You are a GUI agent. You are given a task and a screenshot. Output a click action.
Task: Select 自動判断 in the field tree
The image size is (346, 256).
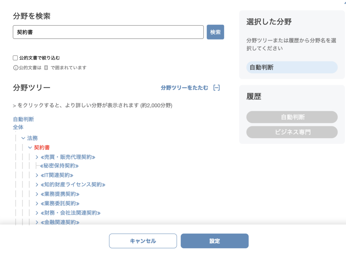[23, 119]
